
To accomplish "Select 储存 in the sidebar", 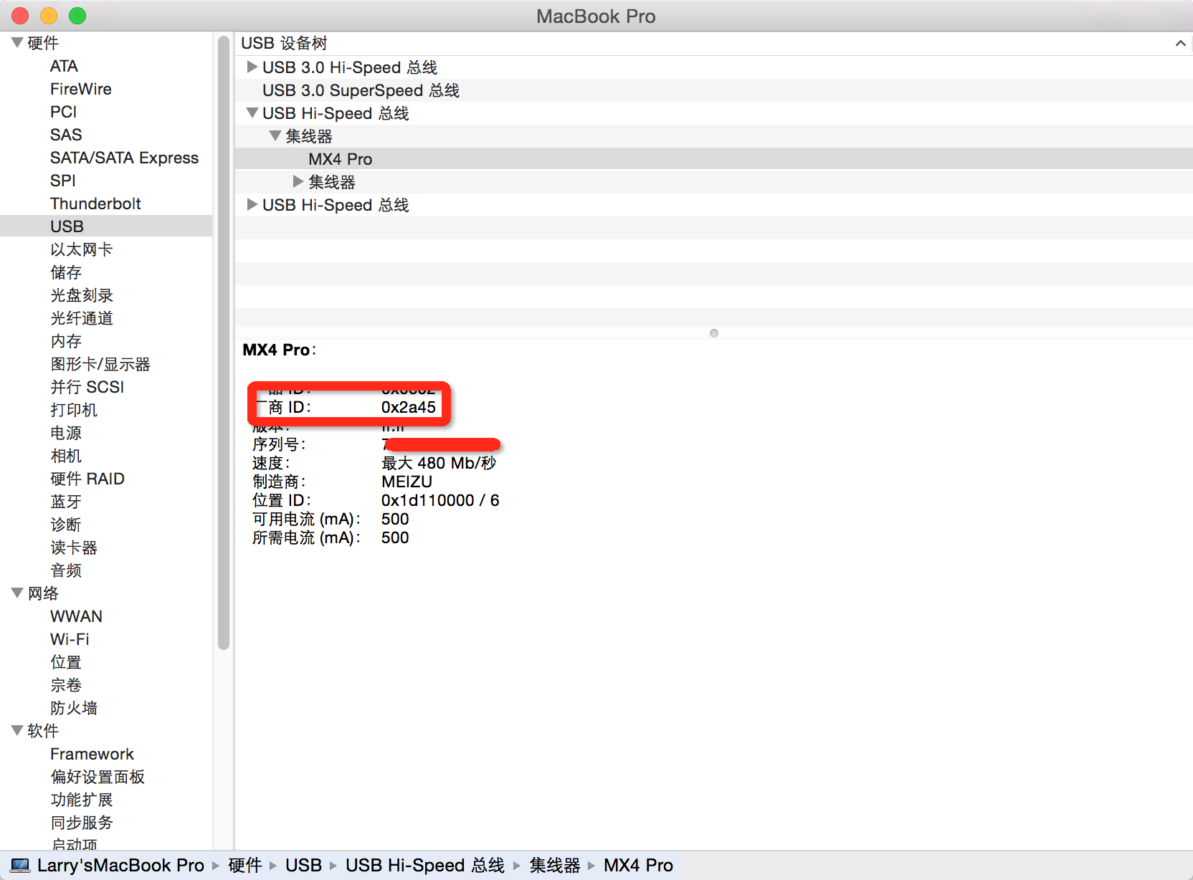I will (x=66, y=272).
